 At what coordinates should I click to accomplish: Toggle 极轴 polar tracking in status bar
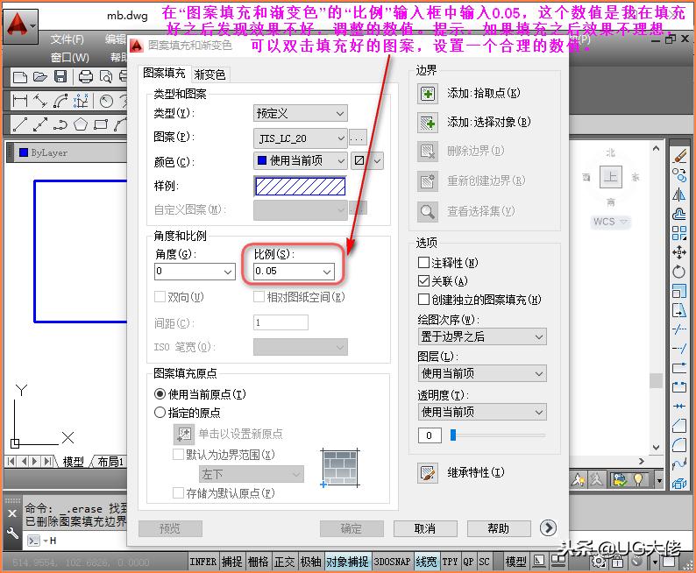point(310,562)
